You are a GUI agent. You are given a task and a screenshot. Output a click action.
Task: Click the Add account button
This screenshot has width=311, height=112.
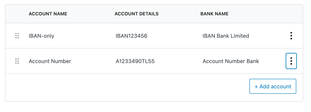tap(273, 86)
